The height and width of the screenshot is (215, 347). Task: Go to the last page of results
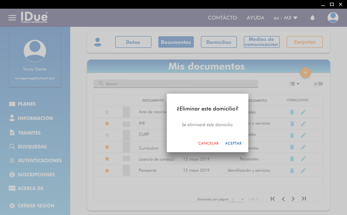click(304, 199)
